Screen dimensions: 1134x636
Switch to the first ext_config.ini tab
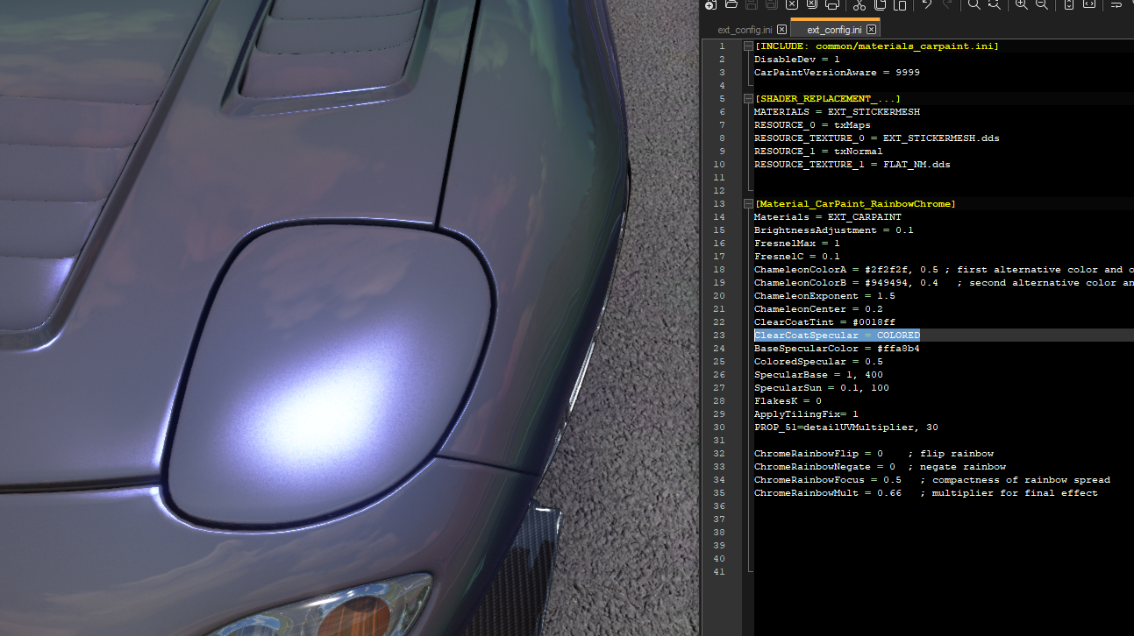[745, 29]
